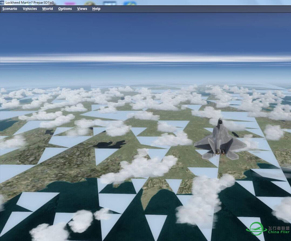Click the blurred blue icon above menu bar
This screenshot has height=241, width=291.
[130, 3]
